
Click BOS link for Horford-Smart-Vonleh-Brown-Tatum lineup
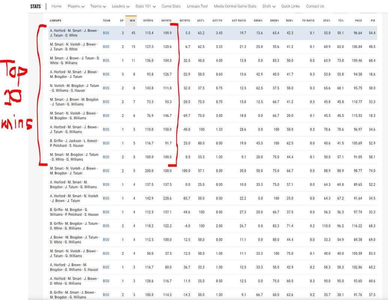click(x=106, y=198)
